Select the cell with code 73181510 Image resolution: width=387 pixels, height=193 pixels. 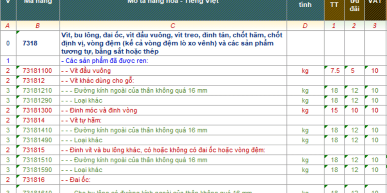click(x=37, y=160)
